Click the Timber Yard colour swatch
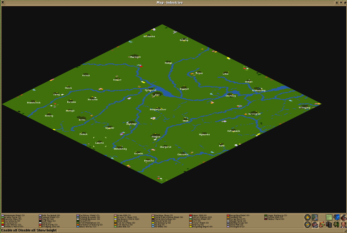 266,219
